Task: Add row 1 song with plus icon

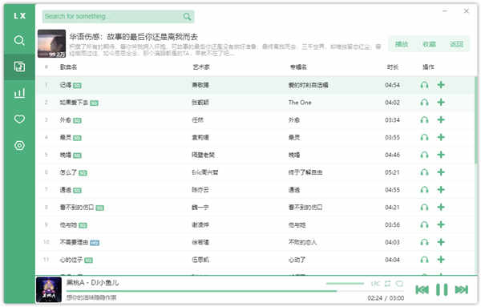Action: [441, 85]
